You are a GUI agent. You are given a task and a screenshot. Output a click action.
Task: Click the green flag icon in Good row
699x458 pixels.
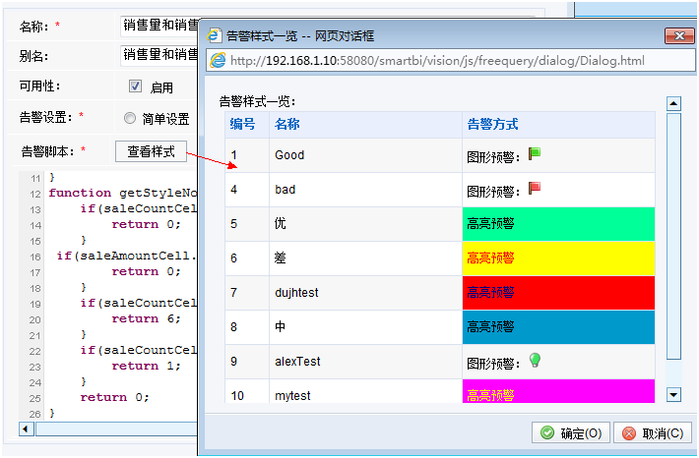point(534,153)
